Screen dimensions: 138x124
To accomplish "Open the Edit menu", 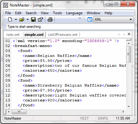I will [x=18, y=13].
